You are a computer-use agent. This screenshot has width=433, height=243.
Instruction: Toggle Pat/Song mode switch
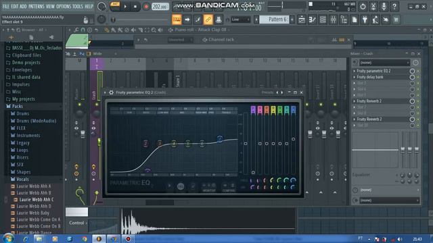tap(115, 6)
